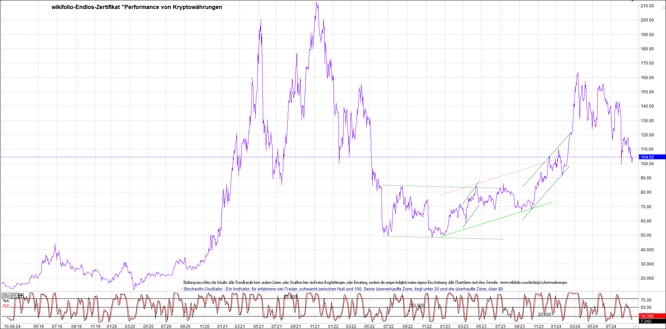Click the 09|19 date axis label
The width and height of the screenshot is (666, 329).
tap(76, 327)
